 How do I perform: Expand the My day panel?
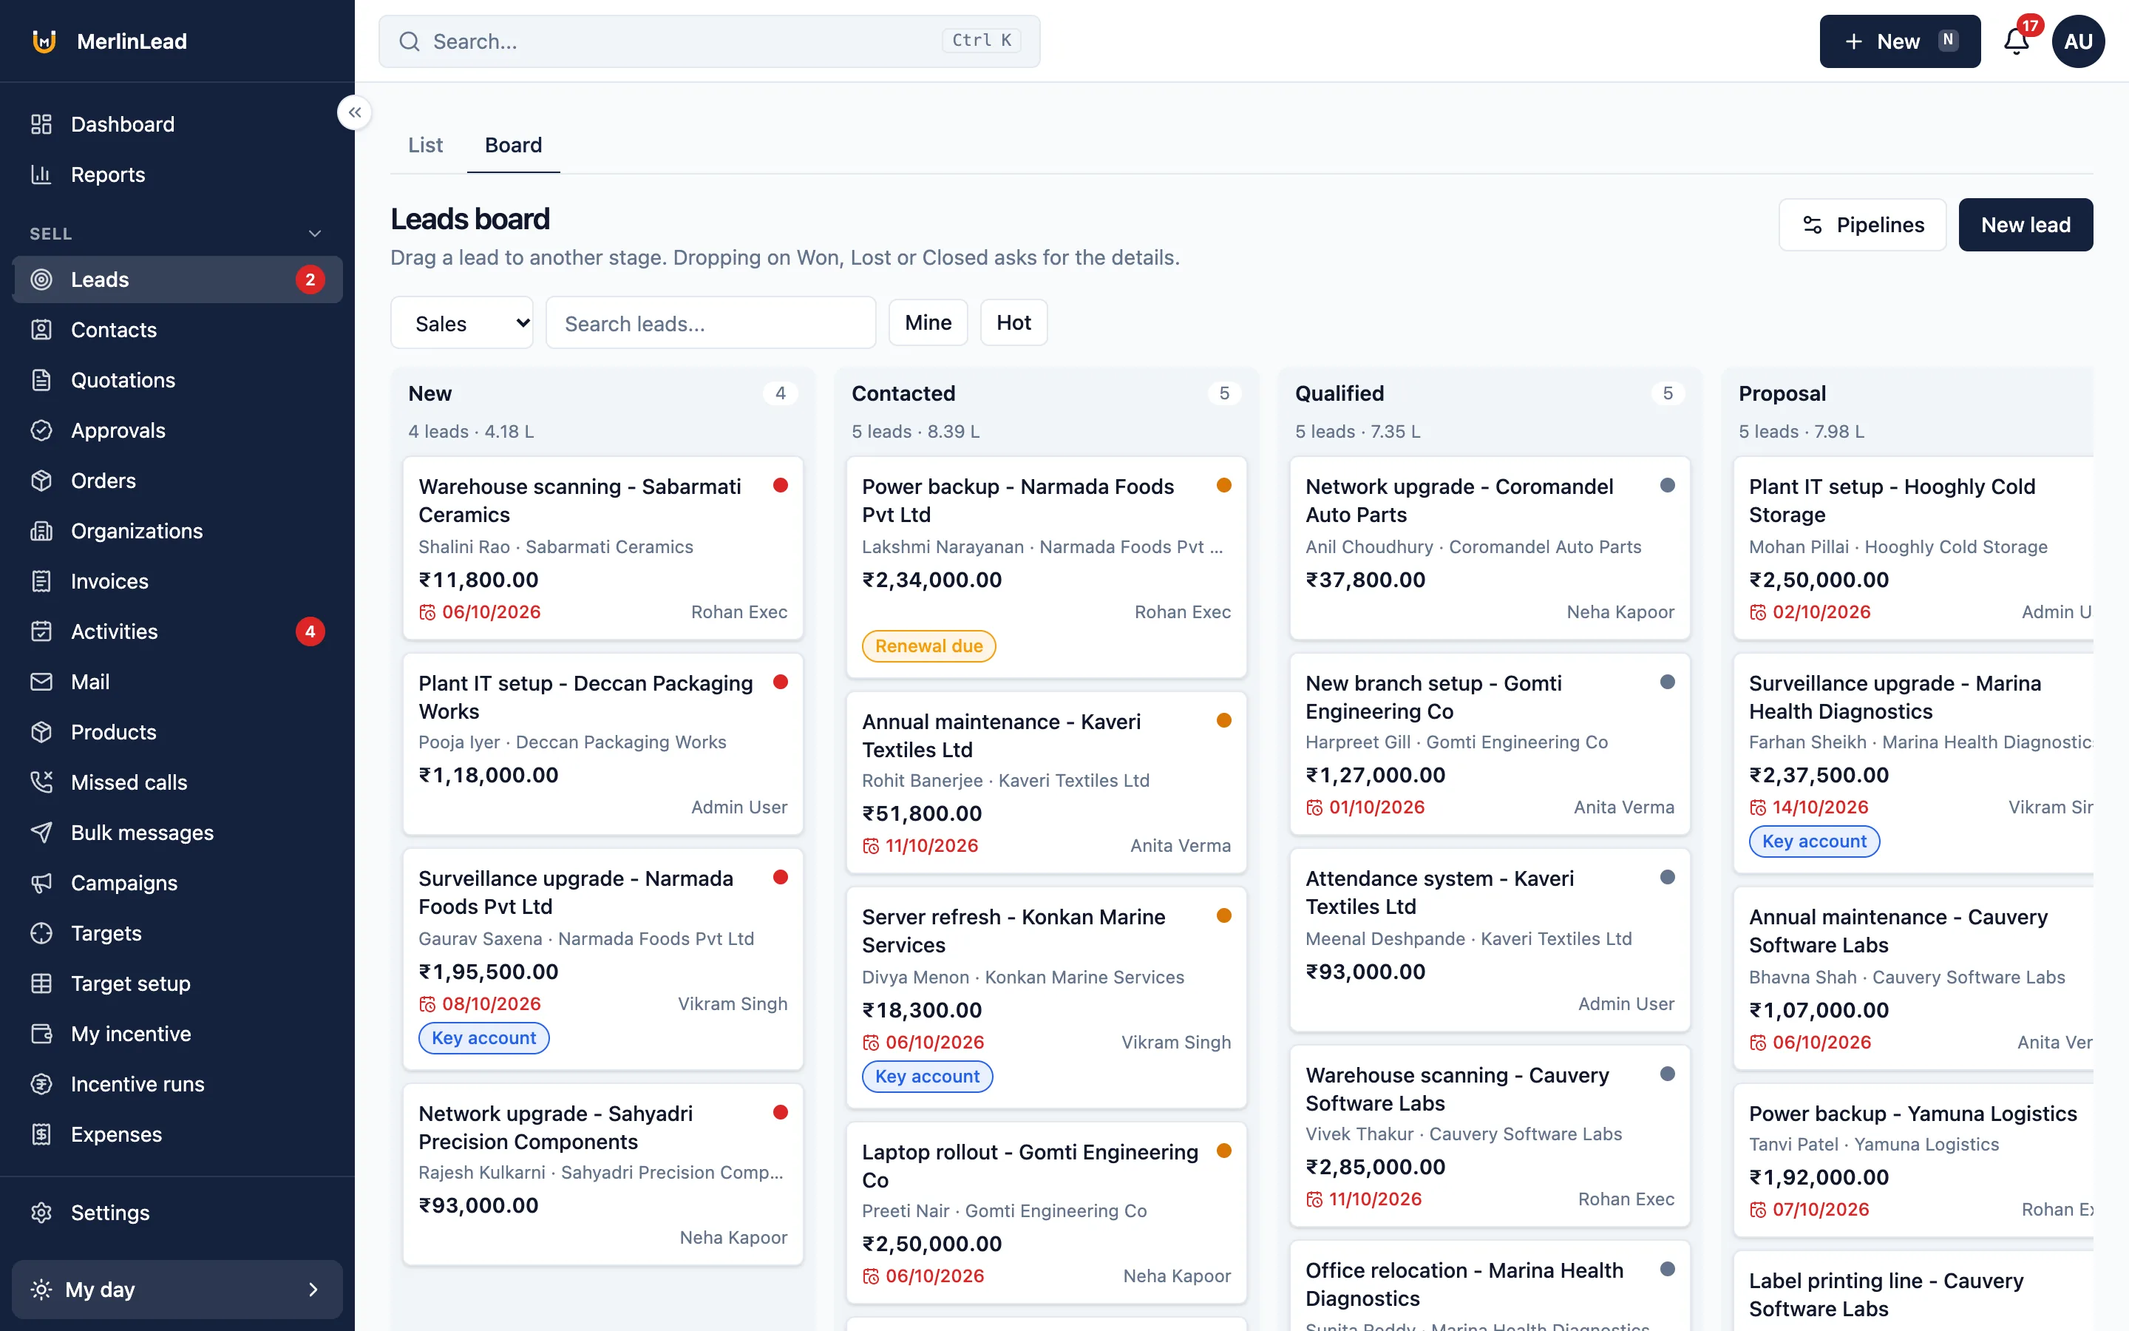(x=177, y=1289)
